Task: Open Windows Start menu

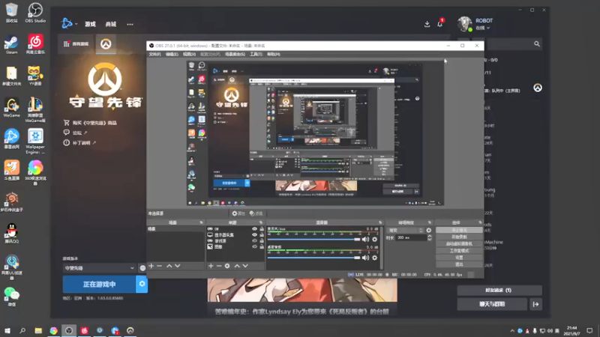Action: click(x=7, y=330)
